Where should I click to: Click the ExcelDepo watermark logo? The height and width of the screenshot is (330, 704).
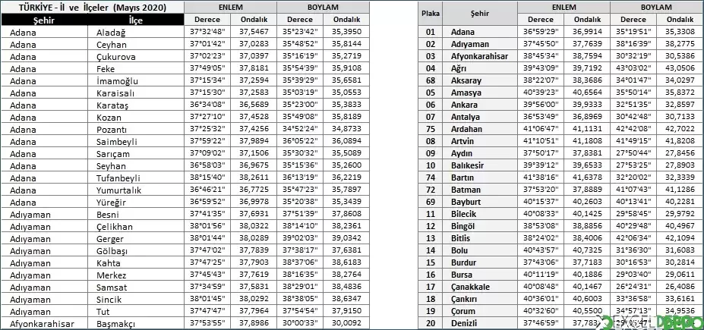tap(649, 322)
